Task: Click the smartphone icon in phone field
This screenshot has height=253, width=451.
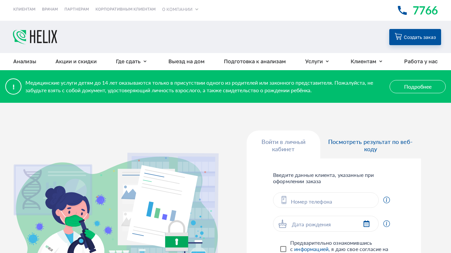Action: (x=284, y=200)
